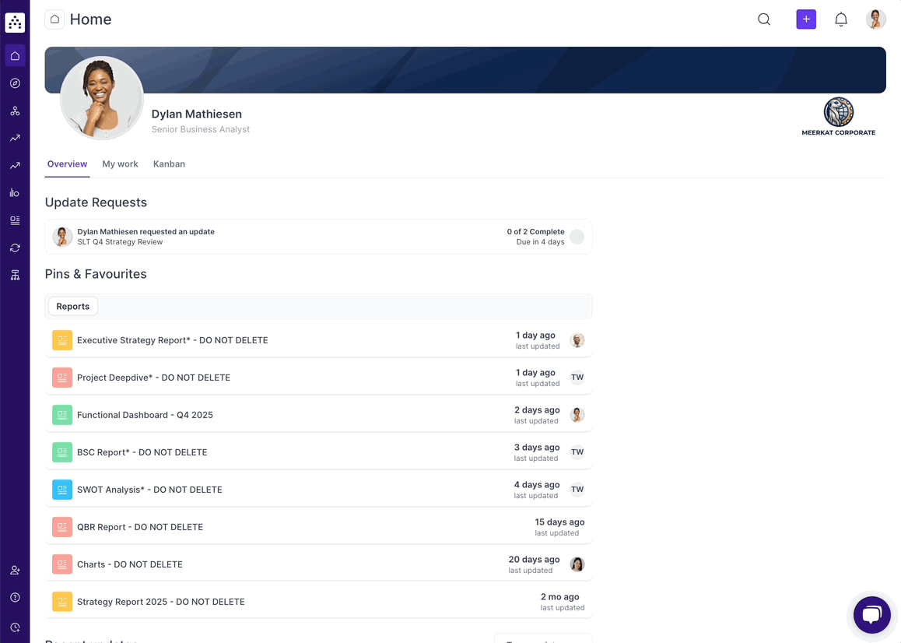Select the Home icon in the sidebar
This screenshot has width=901, height=643.
(x=14, y=55)
